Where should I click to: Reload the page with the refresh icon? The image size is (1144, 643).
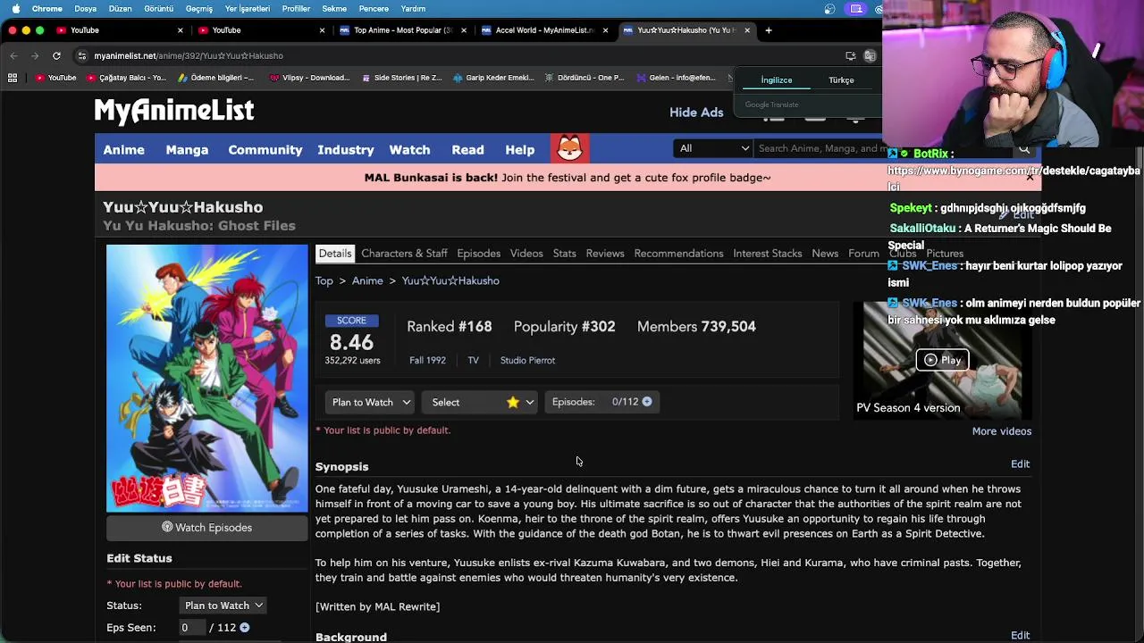(x=56, y=55)
